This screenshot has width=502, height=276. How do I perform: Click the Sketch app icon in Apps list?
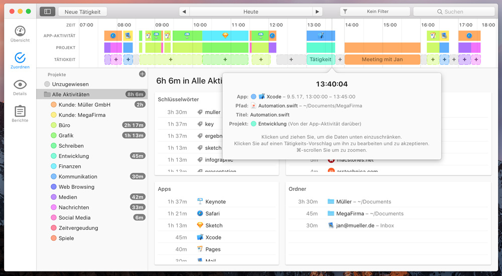point(200,225)
